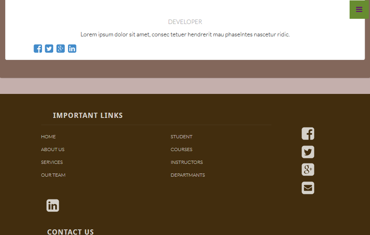Open the ABOUT US page link

(x=52, y=149)
